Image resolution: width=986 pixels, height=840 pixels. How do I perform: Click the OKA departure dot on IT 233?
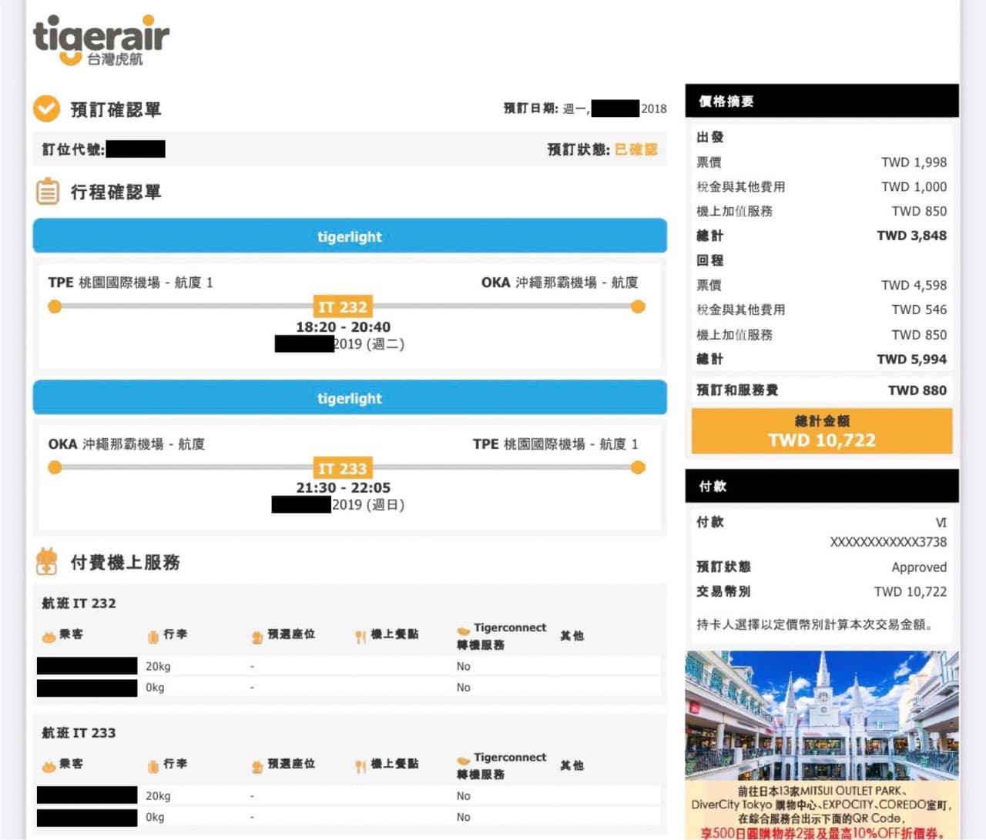point(55,467)
